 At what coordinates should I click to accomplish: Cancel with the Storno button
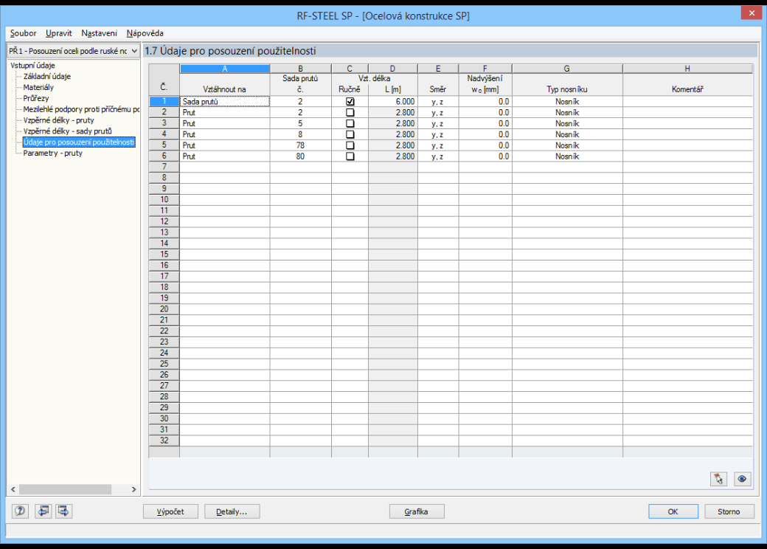coord(729,511)
